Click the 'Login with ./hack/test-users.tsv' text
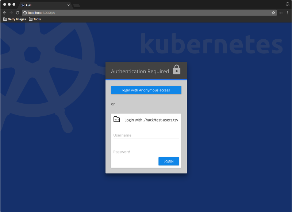This screenshot has width=292, height=212. [x=151, y=120]
